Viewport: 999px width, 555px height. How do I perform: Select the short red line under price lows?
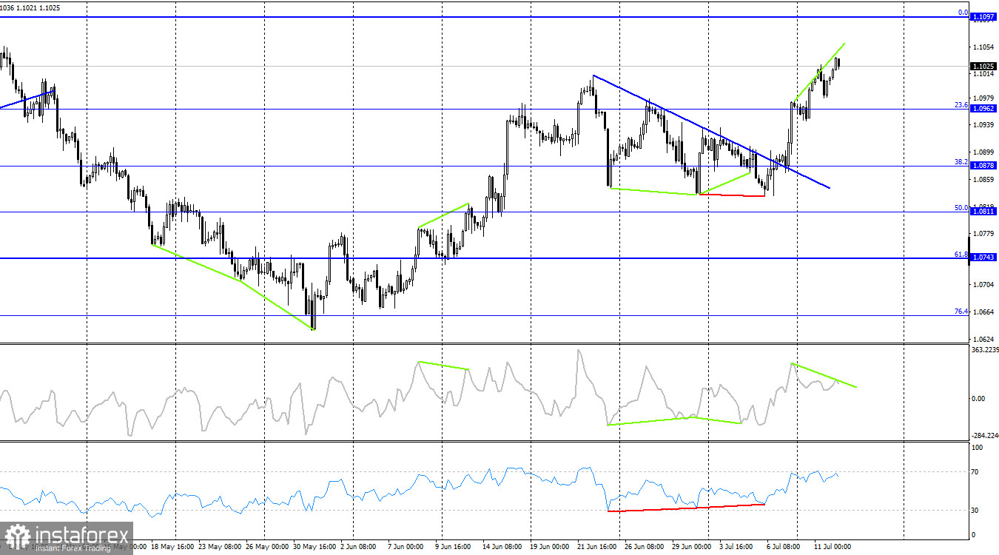[732, 195]
